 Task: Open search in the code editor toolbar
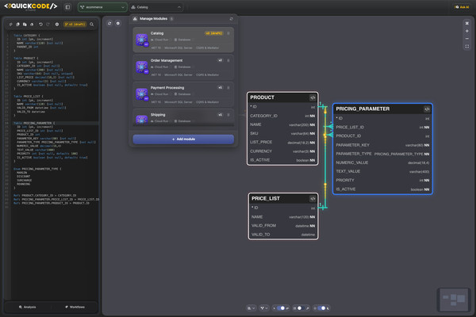(x=92, y=25)
